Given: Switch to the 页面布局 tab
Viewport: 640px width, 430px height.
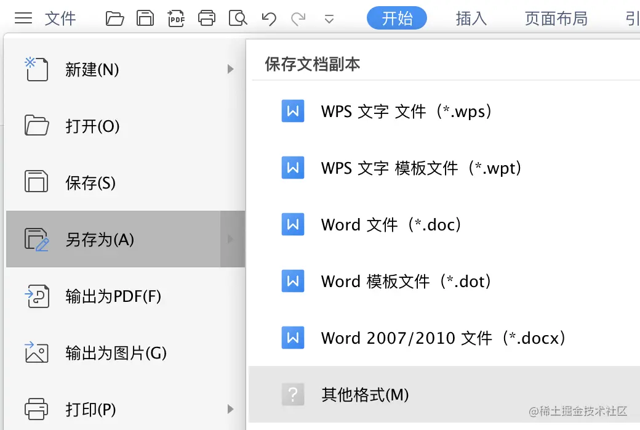Looking at the screenshot, I should pyautogui.click(x=556, y=18).
